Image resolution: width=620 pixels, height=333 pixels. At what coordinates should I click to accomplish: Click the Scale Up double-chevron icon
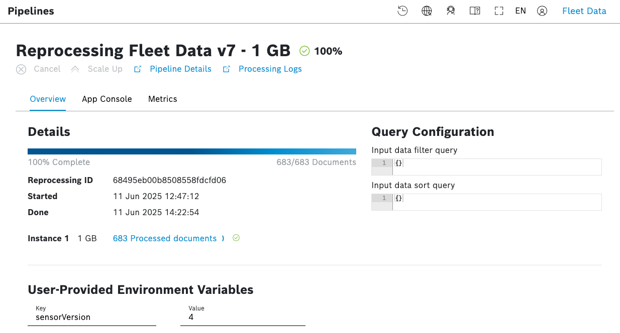[x=75, y=69]
